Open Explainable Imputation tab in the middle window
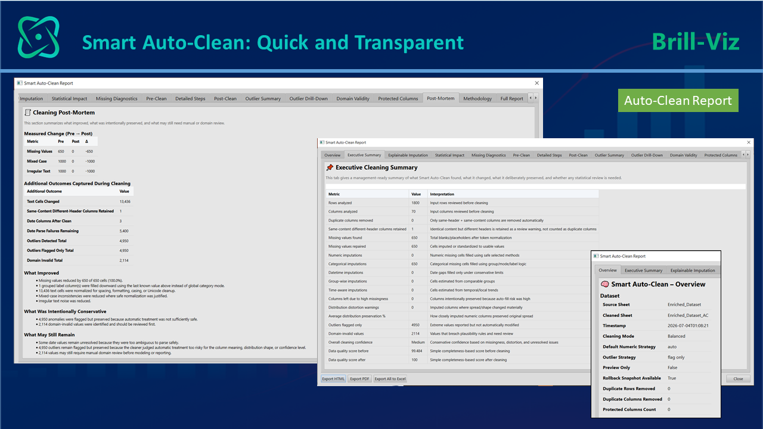This screenshot has height=429, width=763. [408, 155]
